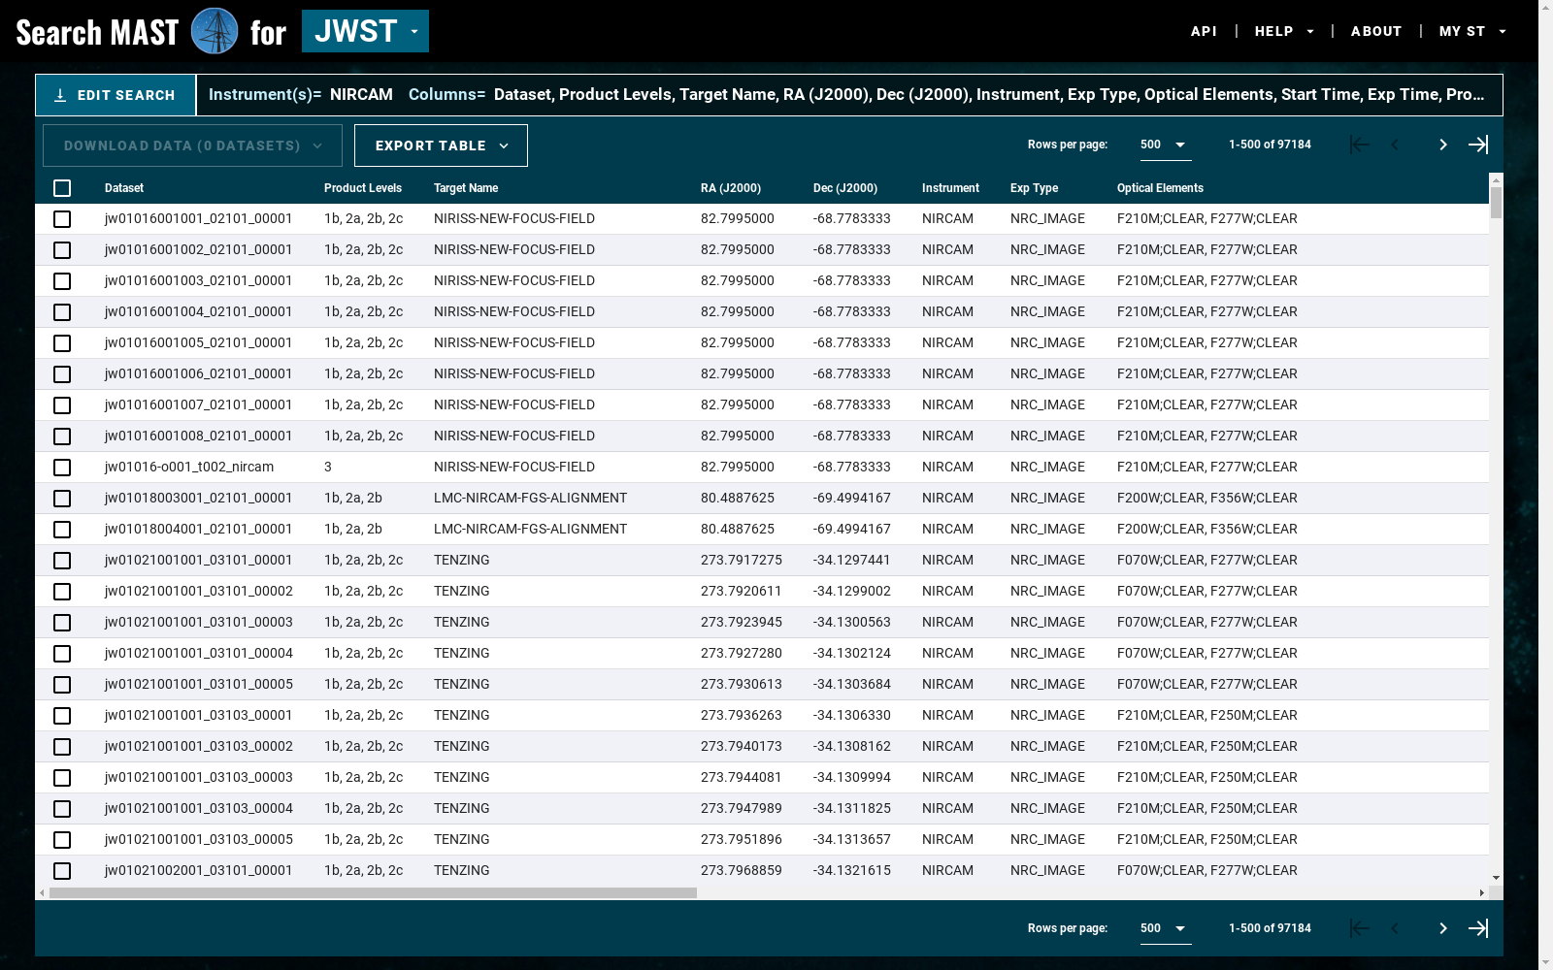The height and width of the screenshot is (970, 1553).
Task: Open the ABOUT page link
Action: coord(1375,31)
